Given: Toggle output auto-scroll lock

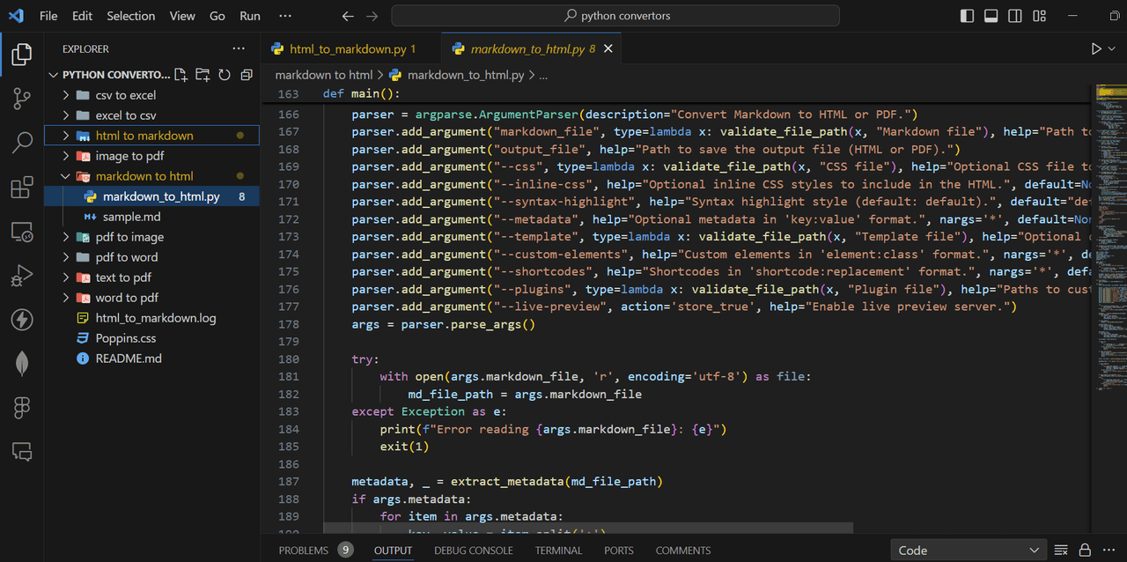Looking at the screenshot, I should (x=1085, y=551).
